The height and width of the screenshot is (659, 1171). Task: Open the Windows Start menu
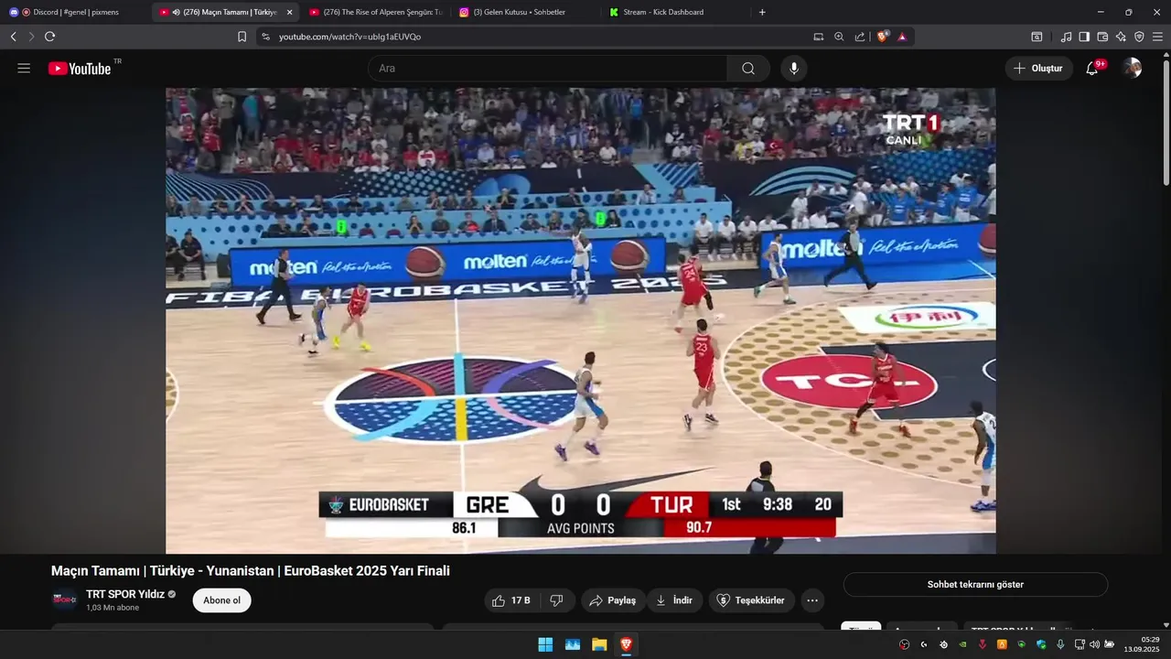545,644
